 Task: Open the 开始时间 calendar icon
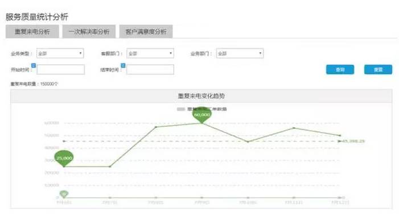34,65
